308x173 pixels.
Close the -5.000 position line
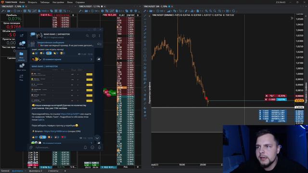point(266,99)
